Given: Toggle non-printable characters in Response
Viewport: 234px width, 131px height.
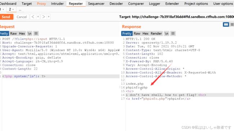Looking at the screenshot, I should tap(166, 33).
